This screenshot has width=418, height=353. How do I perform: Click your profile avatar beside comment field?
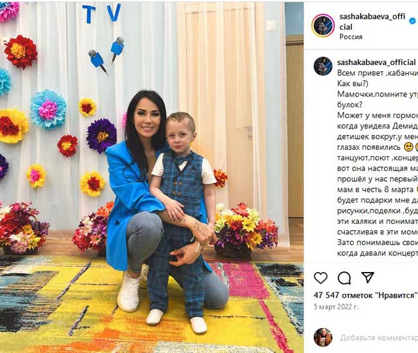(x=323, y=338)
